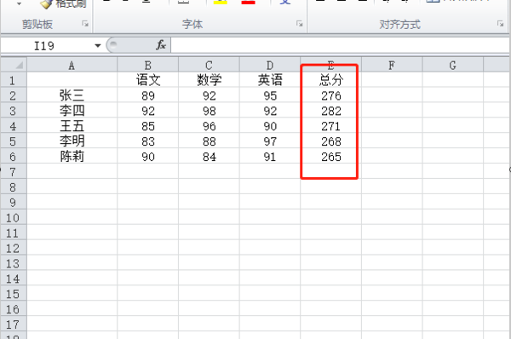511x339 pixels.
Task: Click the 总分 header cell
Action: coord(330,80)
